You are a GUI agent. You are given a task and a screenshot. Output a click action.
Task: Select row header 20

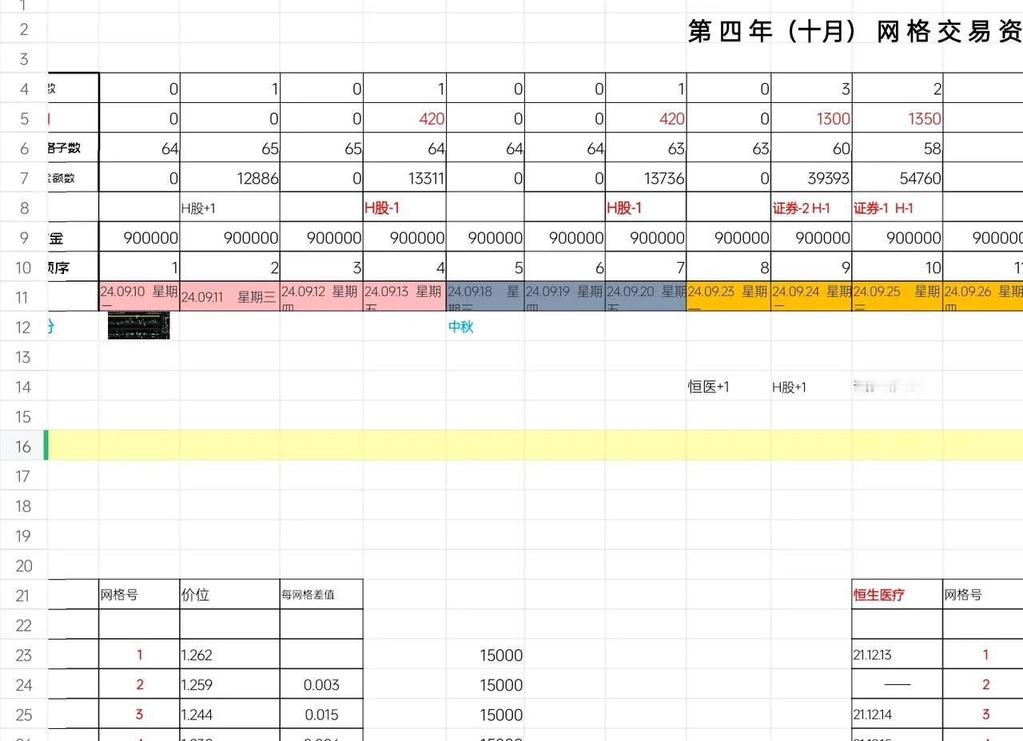point(23,565)
